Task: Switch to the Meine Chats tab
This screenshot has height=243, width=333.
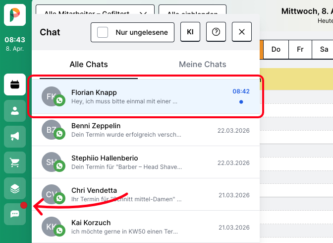Action: (x=202, y=64)
